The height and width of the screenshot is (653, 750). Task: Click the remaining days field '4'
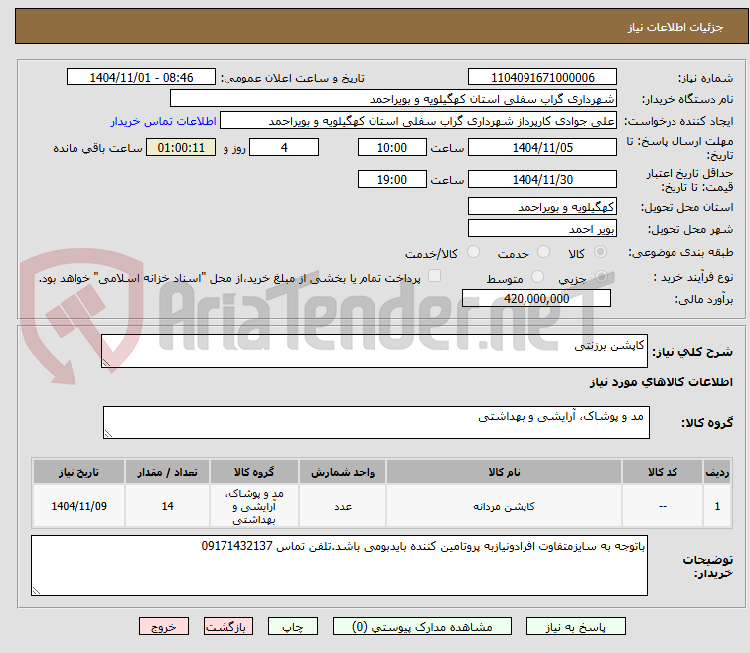tap(284, 147)
